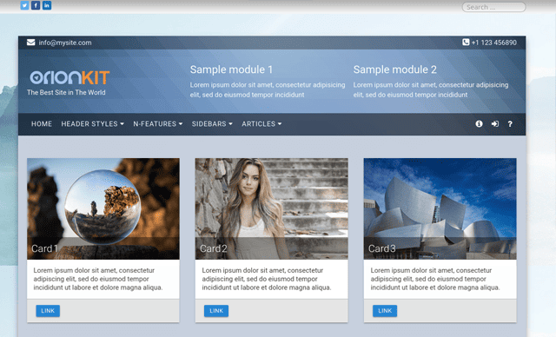Click the Lorem ipsum text under Card 2
Image resolution: width=556 pixels, height=337 pixels.
coord(267,279)
